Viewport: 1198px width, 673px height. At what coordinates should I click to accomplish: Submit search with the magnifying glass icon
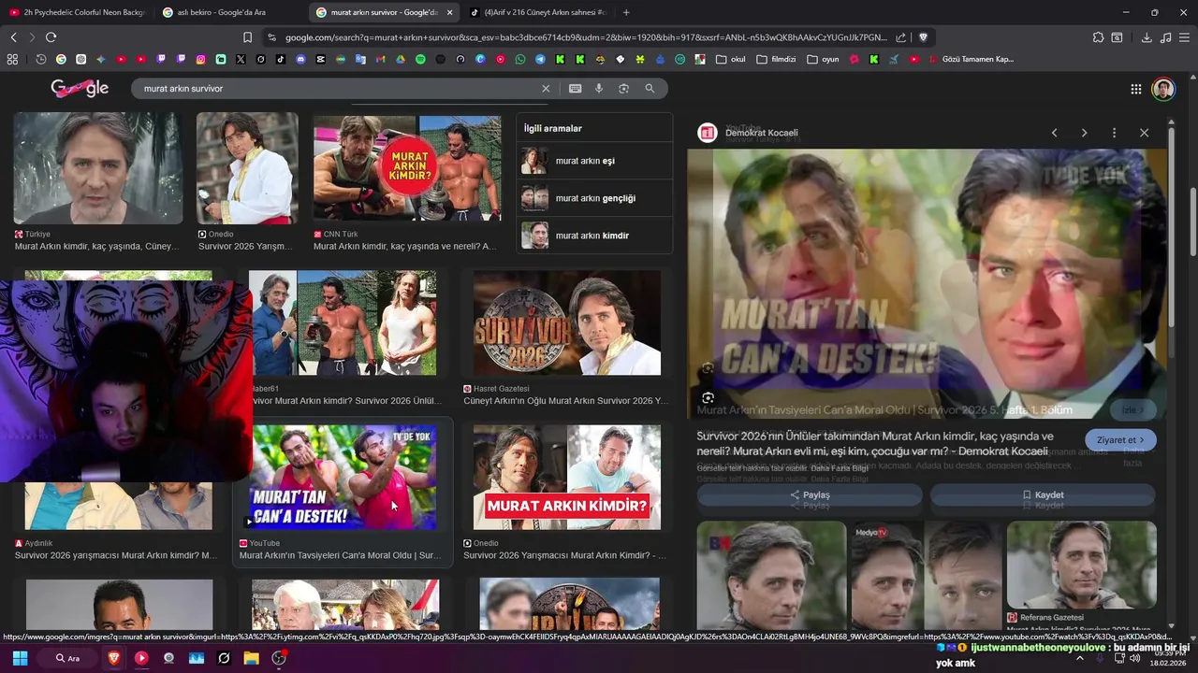pos(650,89)
